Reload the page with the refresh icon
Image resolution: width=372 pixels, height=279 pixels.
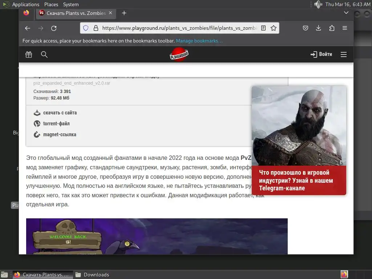(x=54, y=28)
